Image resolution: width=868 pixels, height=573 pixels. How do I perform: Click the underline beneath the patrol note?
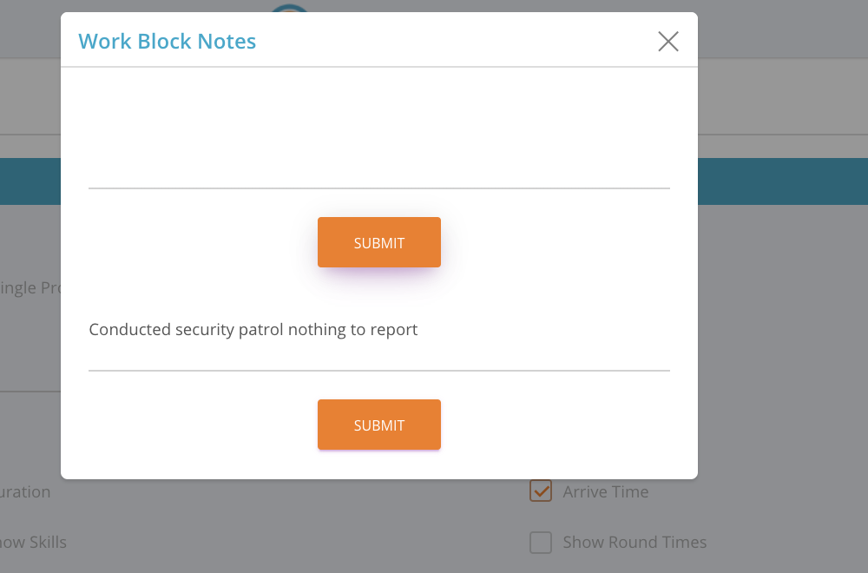click(x=378, y=371)
